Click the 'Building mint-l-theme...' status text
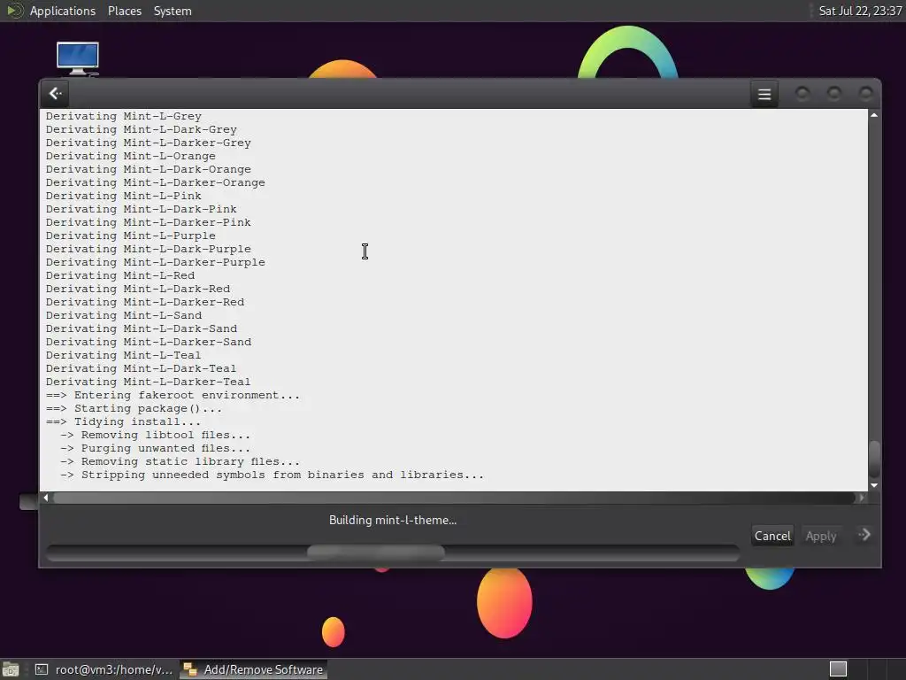906x680 pixels. 392,520
